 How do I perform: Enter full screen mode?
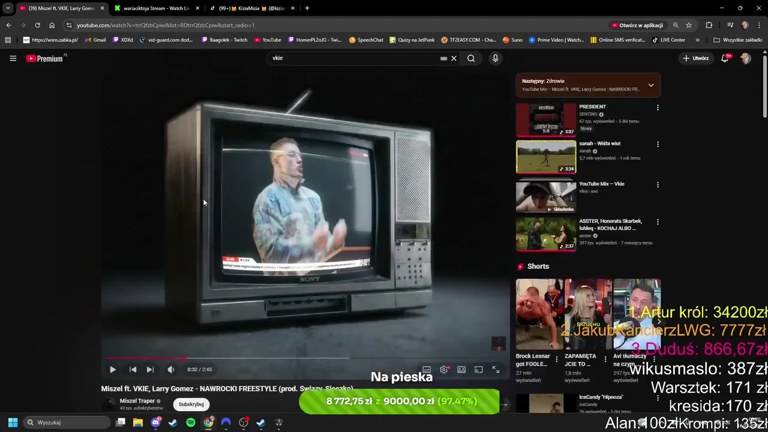coord(496,370)
